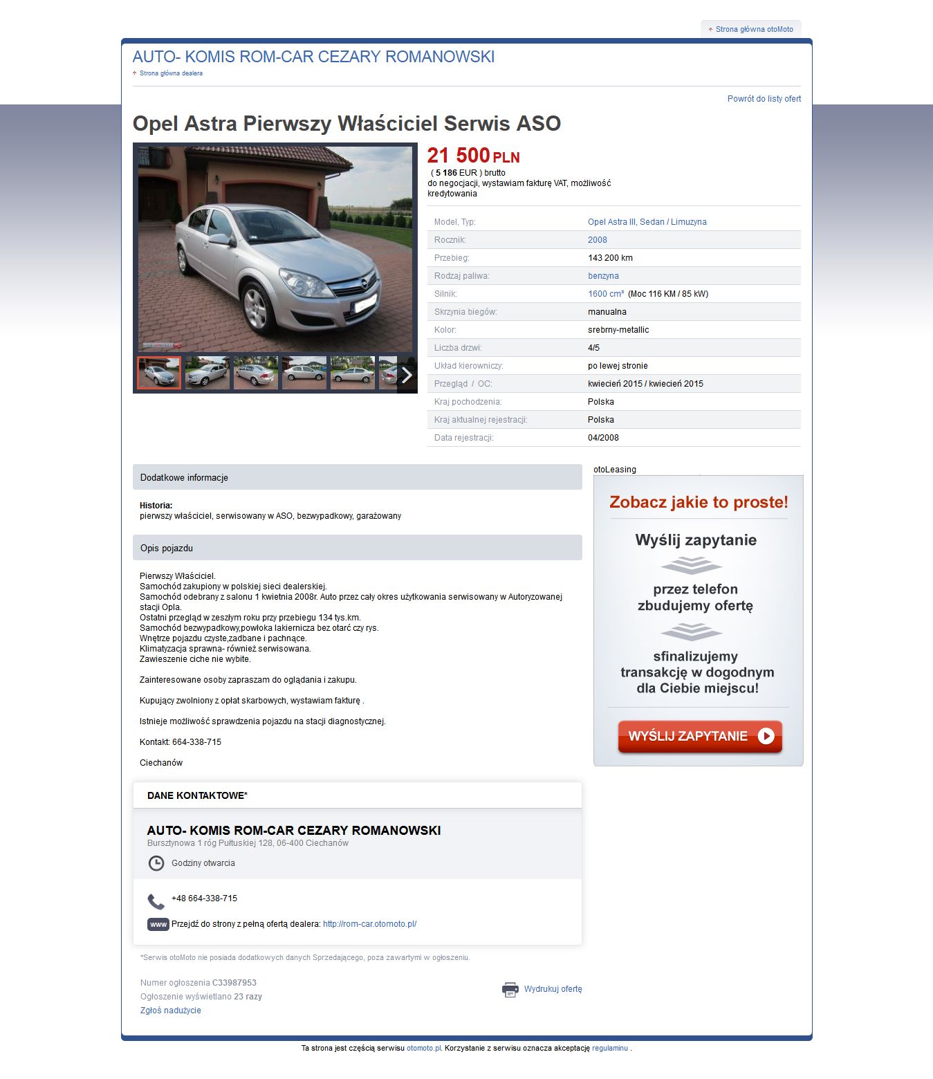Click Wydrukuj ofertę print link
Image resolution: width=933 pixels, height=1079 pixels.
[553, 989]
